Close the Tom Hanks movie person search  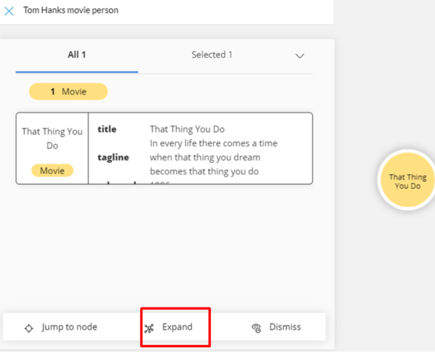(9, 11)
